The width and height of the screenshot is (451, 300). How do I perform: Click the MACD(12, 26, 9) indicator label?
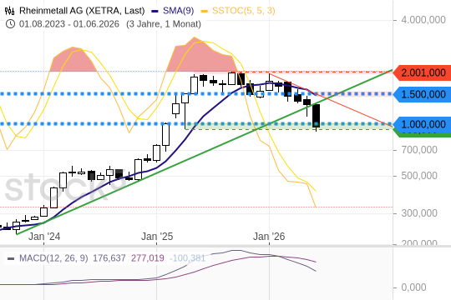(x=53, y=258)
